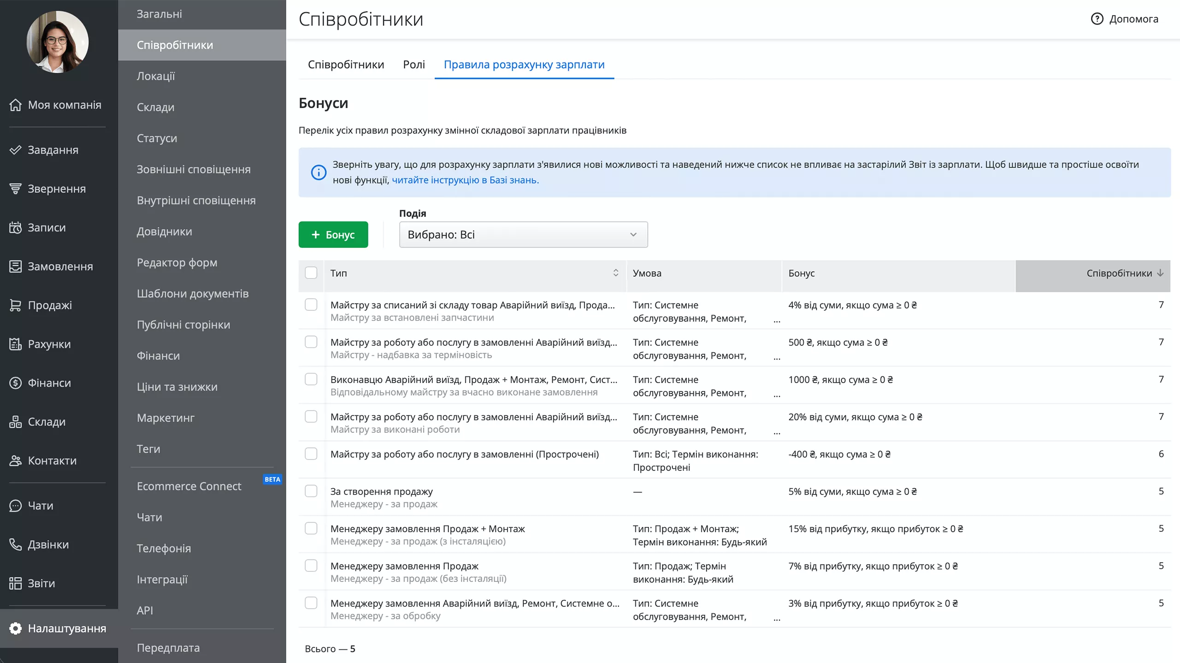Click the Help question mark icon
Image resolution: width=1180 pixels, height=663 pixels.
(1097, 19)
